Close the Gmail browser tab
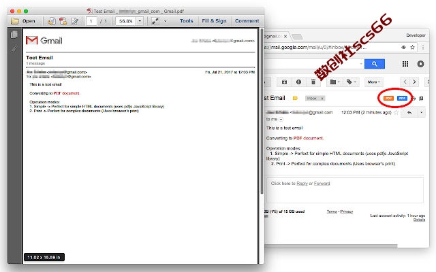 coord(285,36)
